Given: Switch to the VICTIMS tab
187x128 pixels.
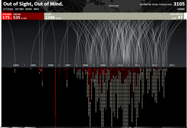Looking at the screenshot, I should 19,9.
